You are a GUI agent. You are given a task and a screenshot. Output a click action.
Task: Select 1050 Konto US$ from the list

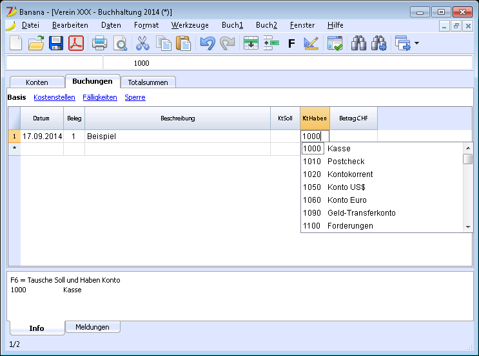point(382,187)
